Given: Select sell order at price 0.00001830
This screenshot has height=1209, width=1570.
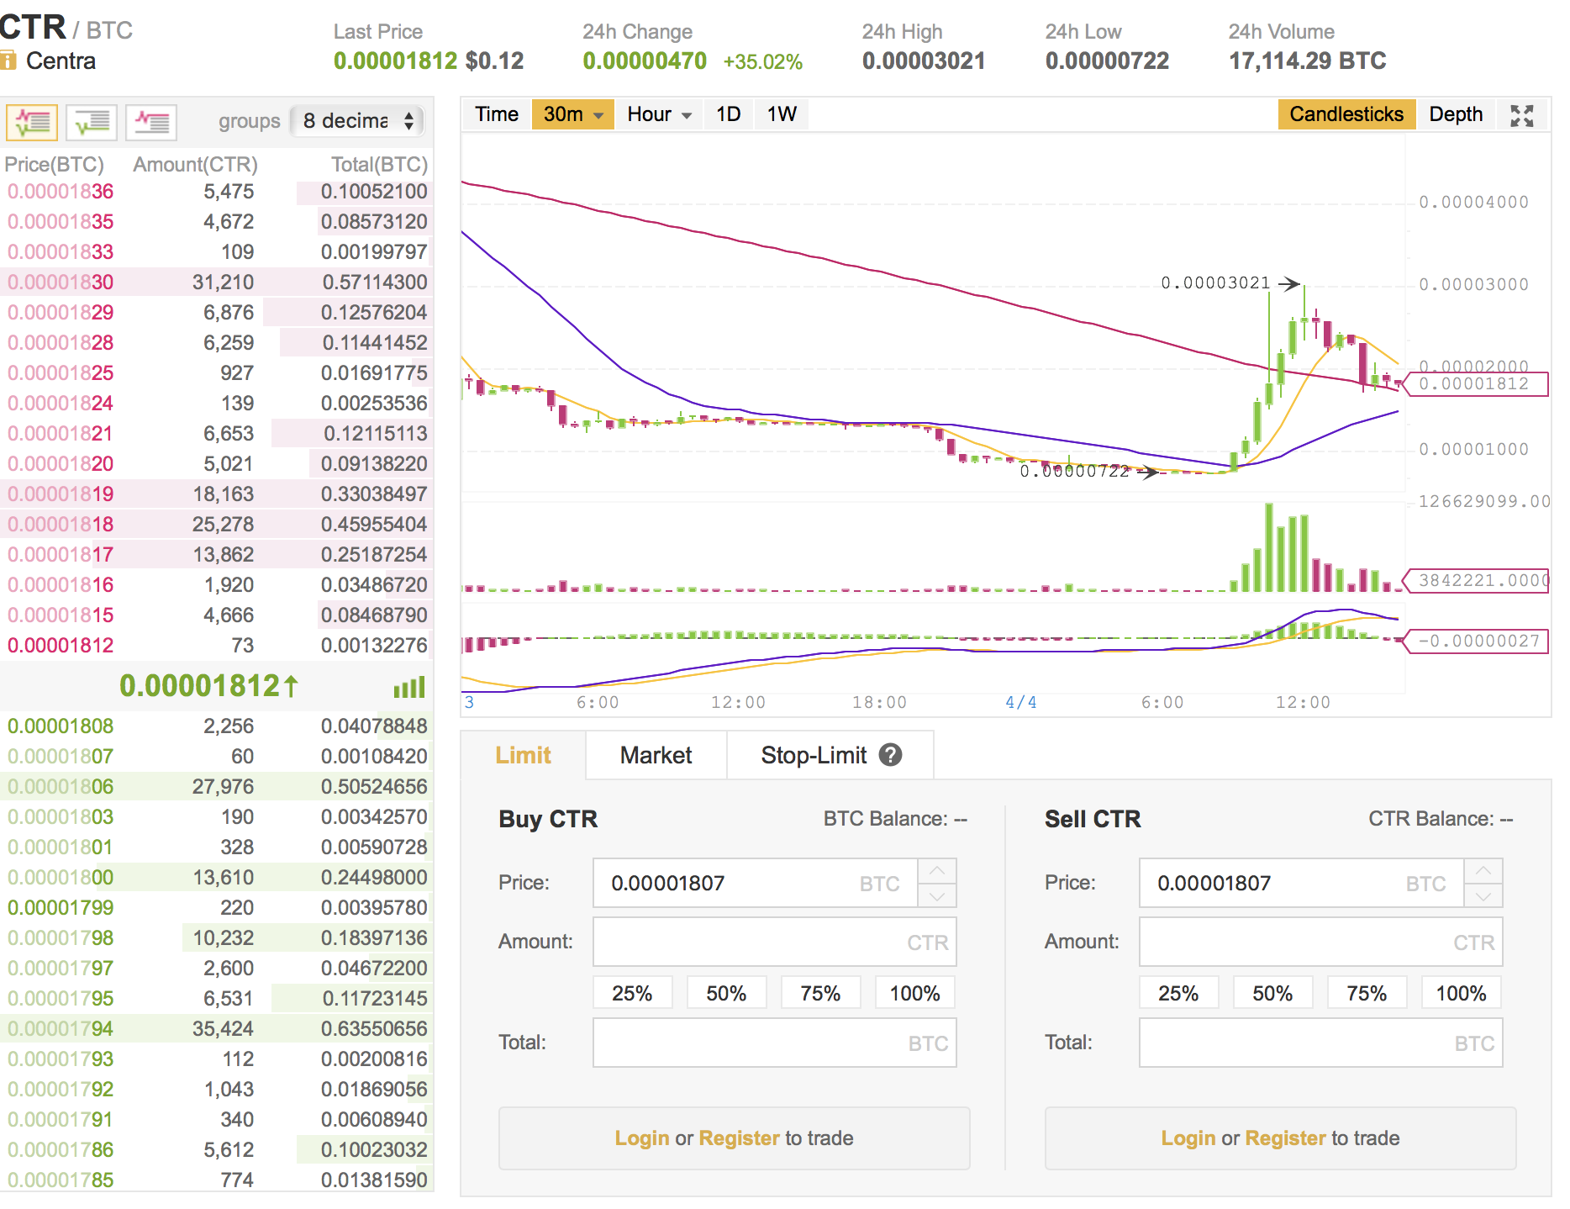Looking at the screenshot, I should 217,282.
